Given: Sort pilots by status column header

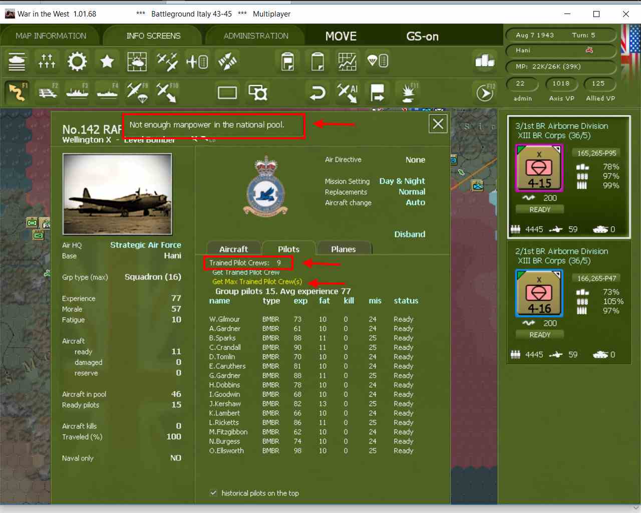Looking at the screenshot, I should [406, 301].
